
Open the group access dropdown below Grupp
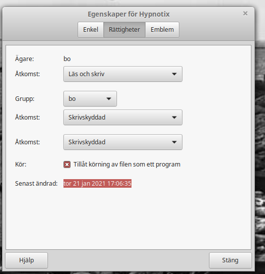[123, 117]
